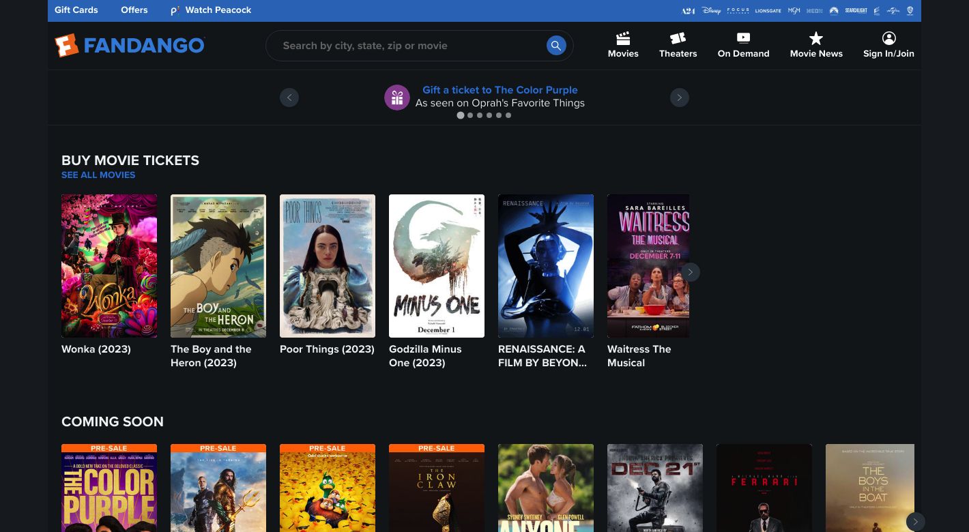Open The Boy and the Heron title link

point(212,356)
